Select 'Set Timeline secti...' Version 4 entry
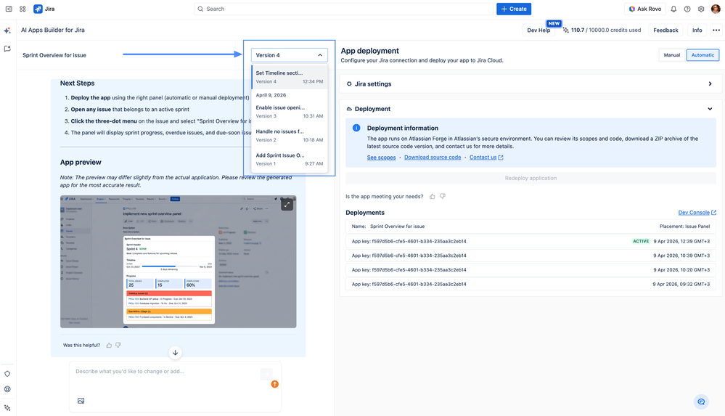The height and width of the screenshot is (416, 725). [x=290, y=77]
